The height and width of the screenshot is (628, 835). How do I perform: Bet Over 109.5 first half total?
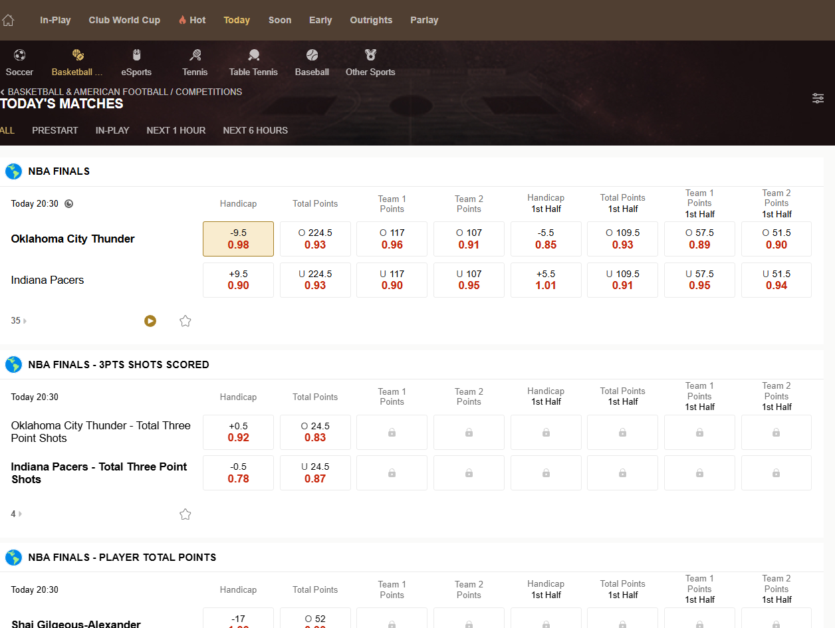(x=623, y=239)
